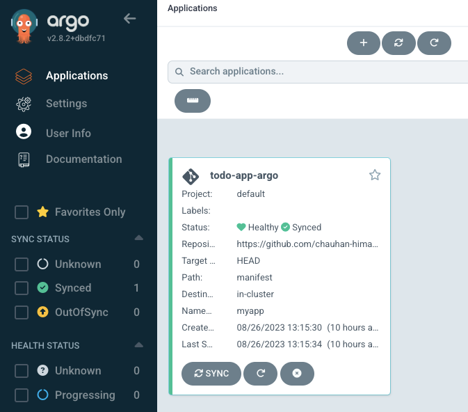The image size is (468, 412).
Task: Open Documentation link in sidebar
Action: [84, 159]
